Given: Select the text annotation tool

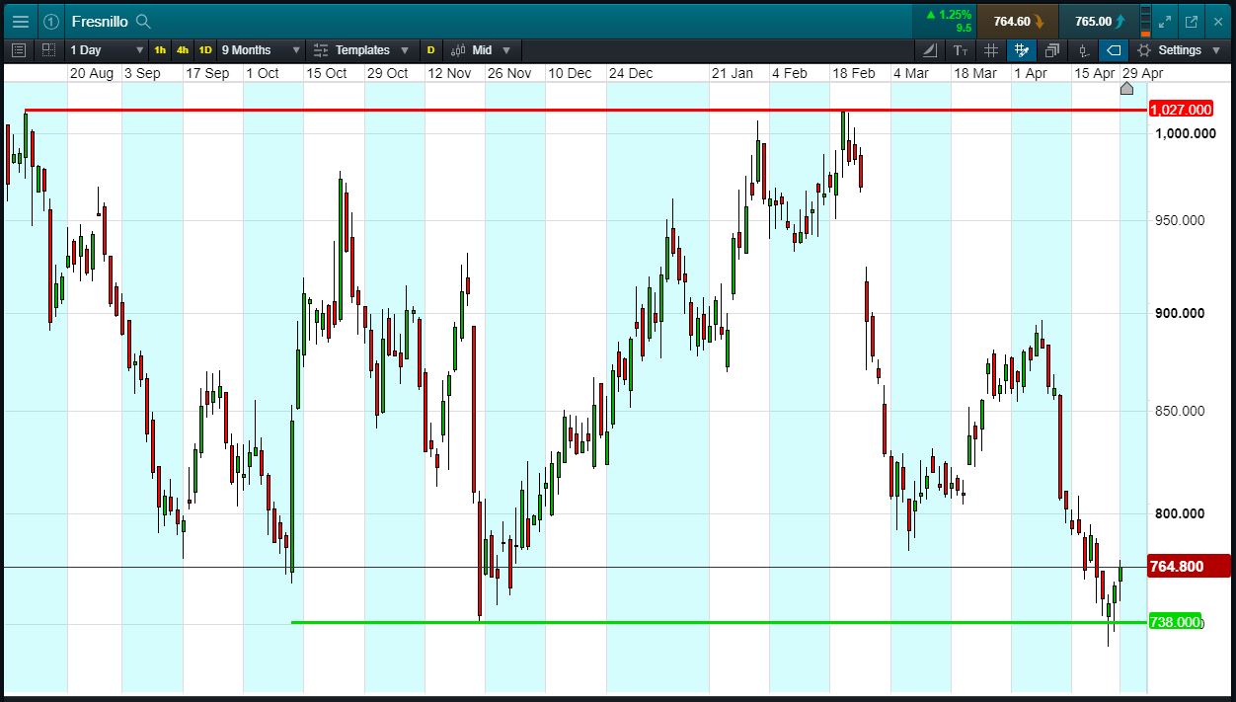Looking at the screenshot, I should tap(961, 50).
